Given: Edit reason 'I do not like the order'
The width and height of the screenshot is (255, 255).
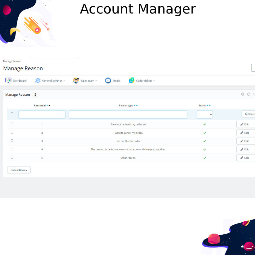Looking at the screenshot, I should 245,141.
